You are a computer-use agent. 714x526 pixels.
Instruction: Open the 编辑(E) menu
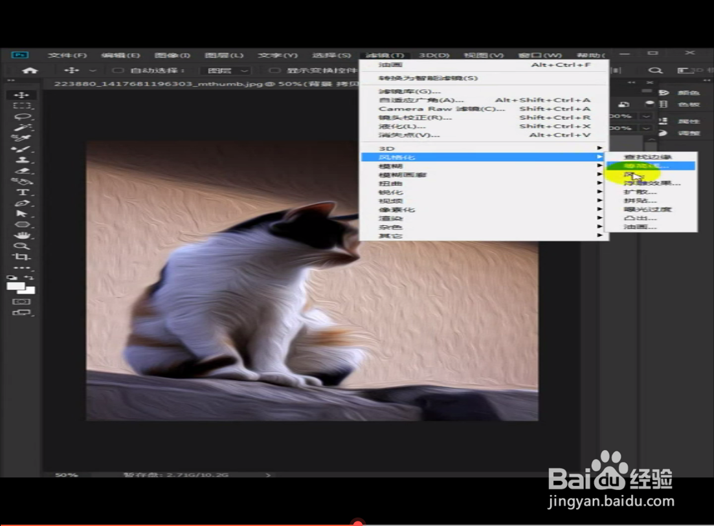tap(120, 55)
